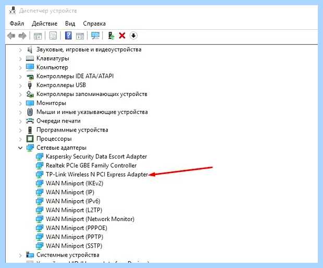Select WAN Miniport (Network Monitor)
323x268 pixels.
(x=90, y=219)
